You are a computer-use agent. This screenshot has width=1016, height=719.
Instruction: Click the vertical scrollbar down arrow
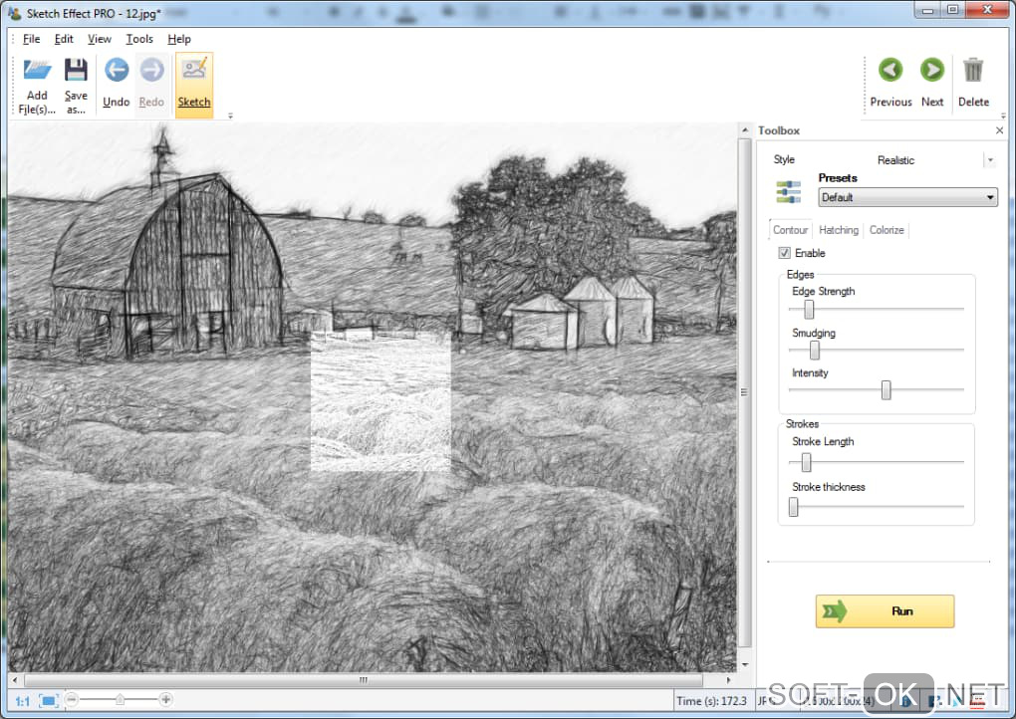(x=744, y=664)
